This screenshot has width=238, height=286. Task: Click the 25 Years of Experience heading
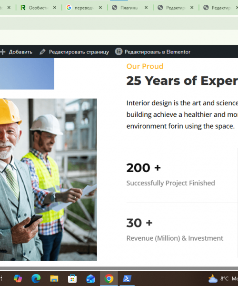182,81
